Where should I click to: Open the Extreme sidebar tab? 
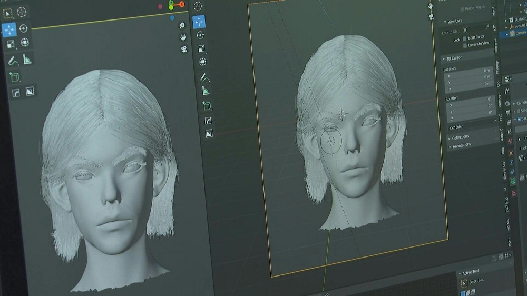pyautogui.click(x=495, y=45)
